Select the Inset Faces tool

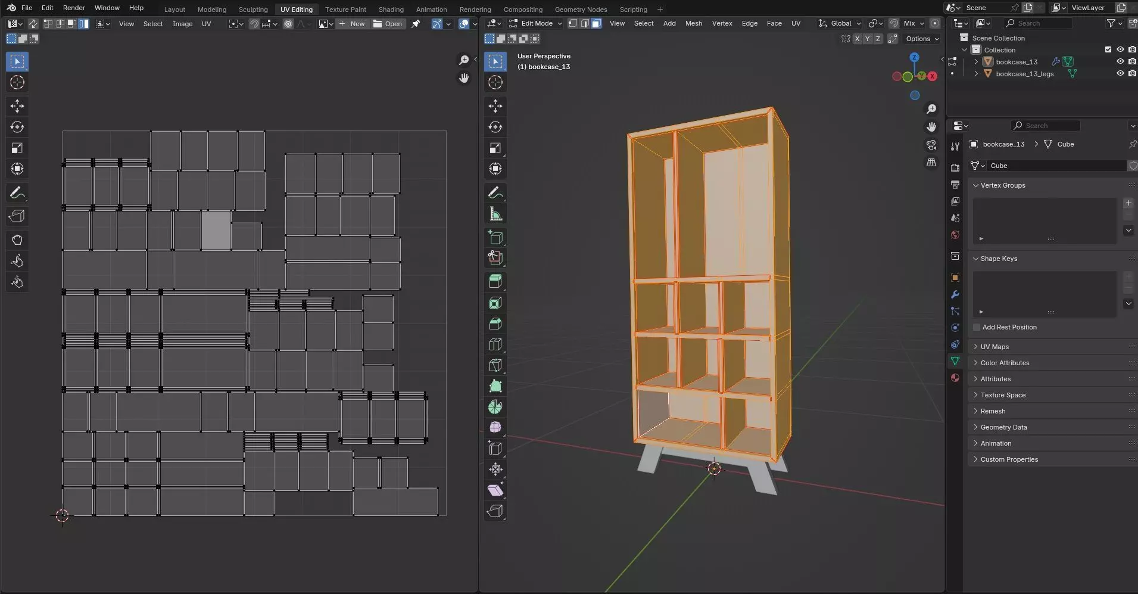click(x=495, y=303)
